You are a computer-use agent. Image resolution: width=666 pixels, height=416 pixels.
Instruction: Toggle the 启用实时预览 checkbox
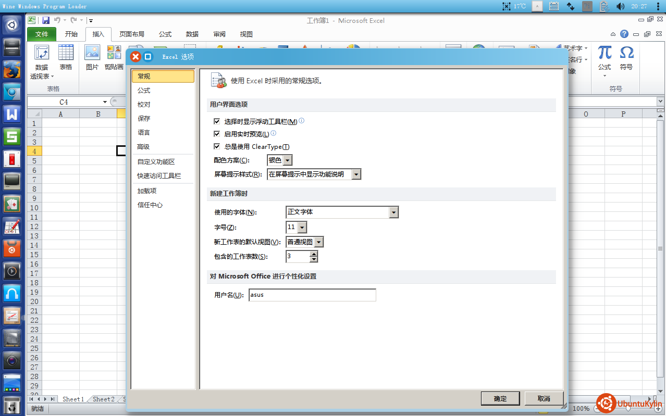click(217, 134)
